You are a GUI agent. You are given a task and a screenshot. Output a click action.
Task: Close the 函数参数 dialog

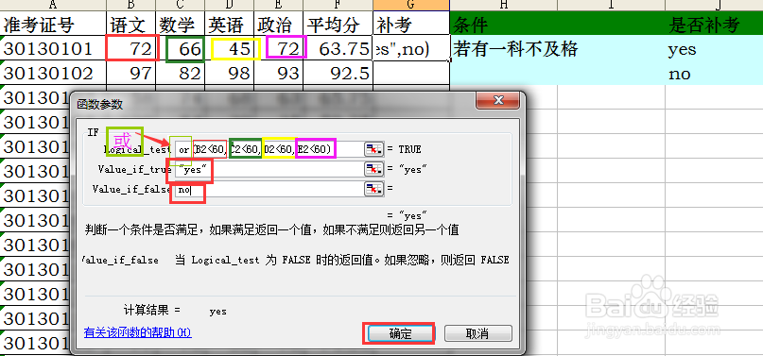pyautogui.click(x=498, y=100)
